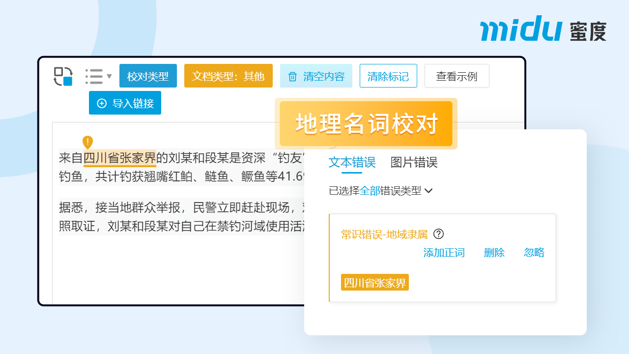Click the 地理名词校对 orange banner
629x354 pixels.
point(366,124)
